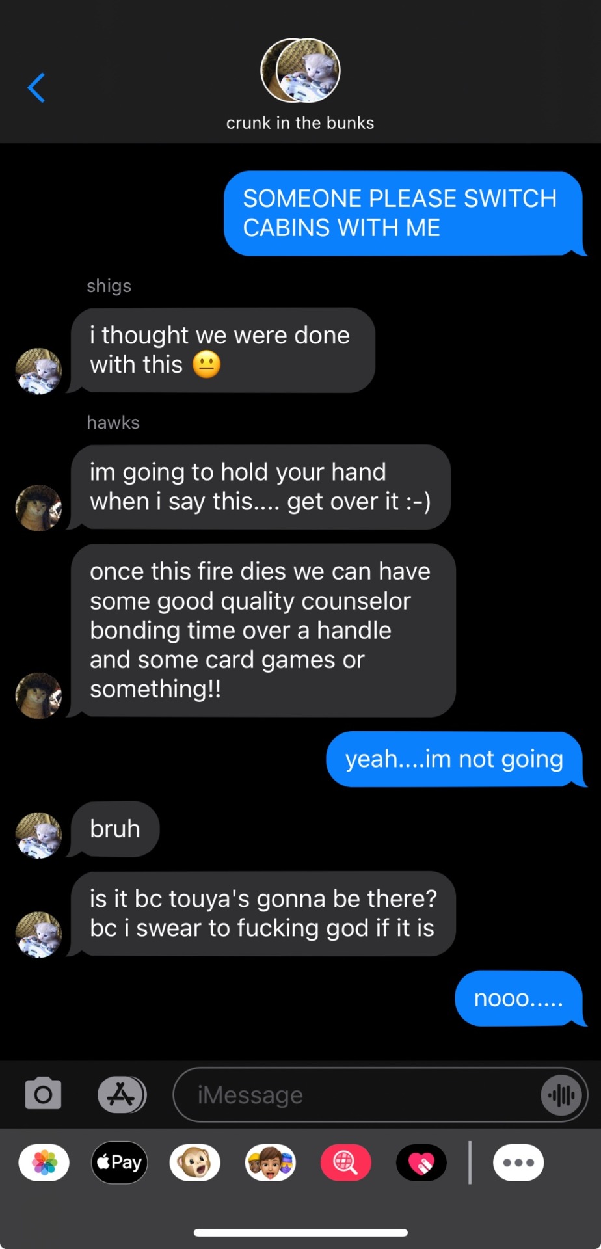Open the images search globe icon
601x1249 pixels.
pos(346,1162)
